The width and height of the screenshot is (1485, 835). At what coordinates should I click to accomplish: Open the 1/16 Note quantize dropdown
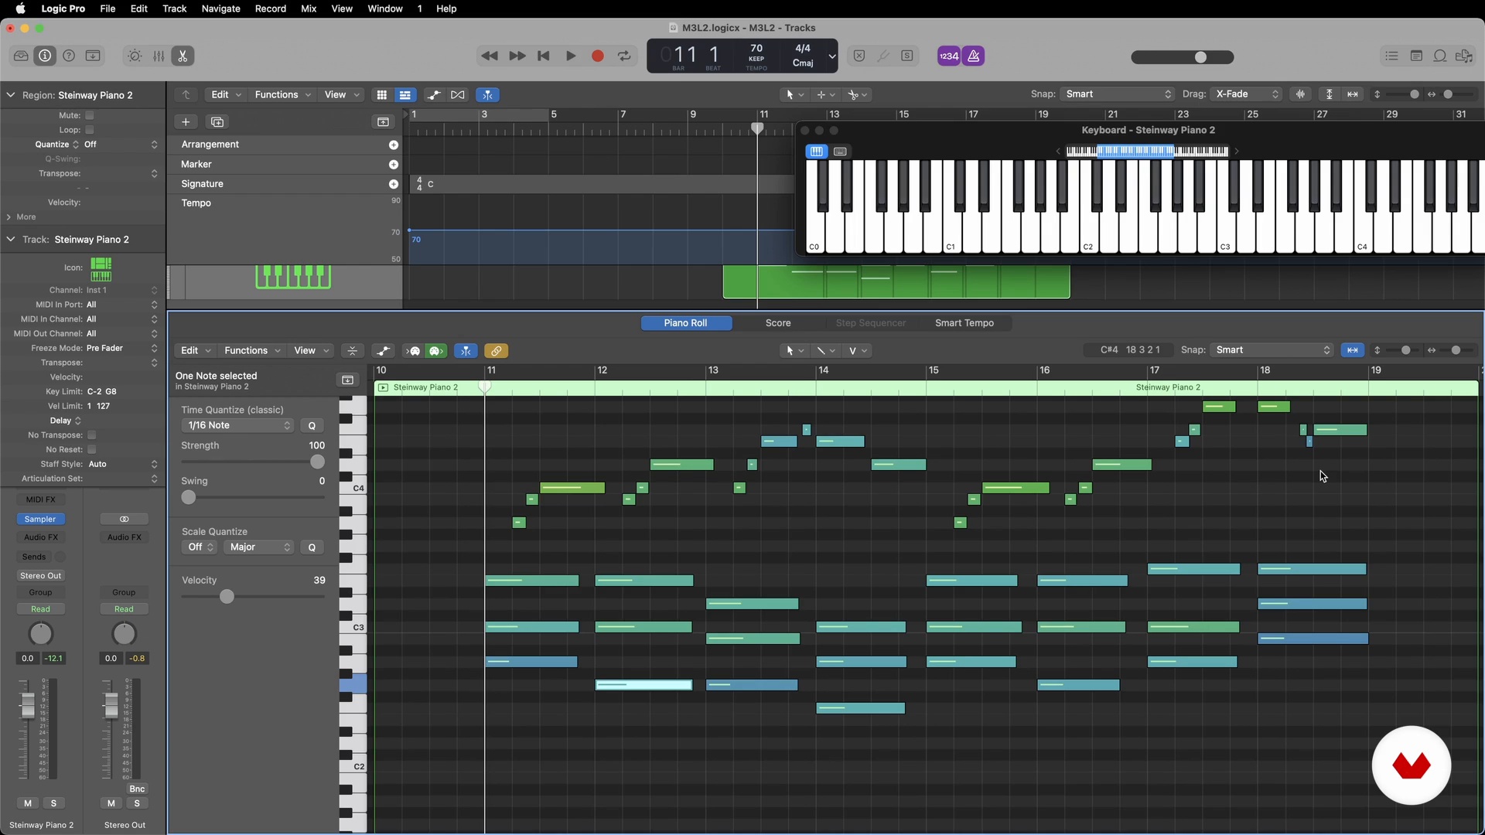click(x=237, y=426)
